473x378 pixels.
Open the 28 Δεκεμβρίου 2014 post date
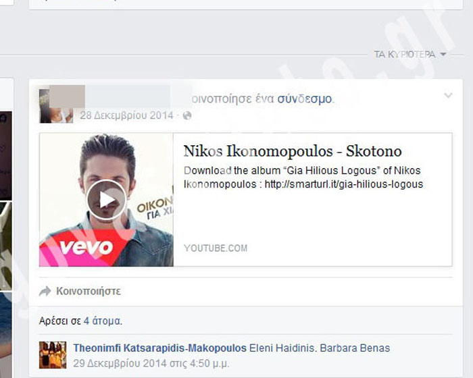[x=126, y=115]
